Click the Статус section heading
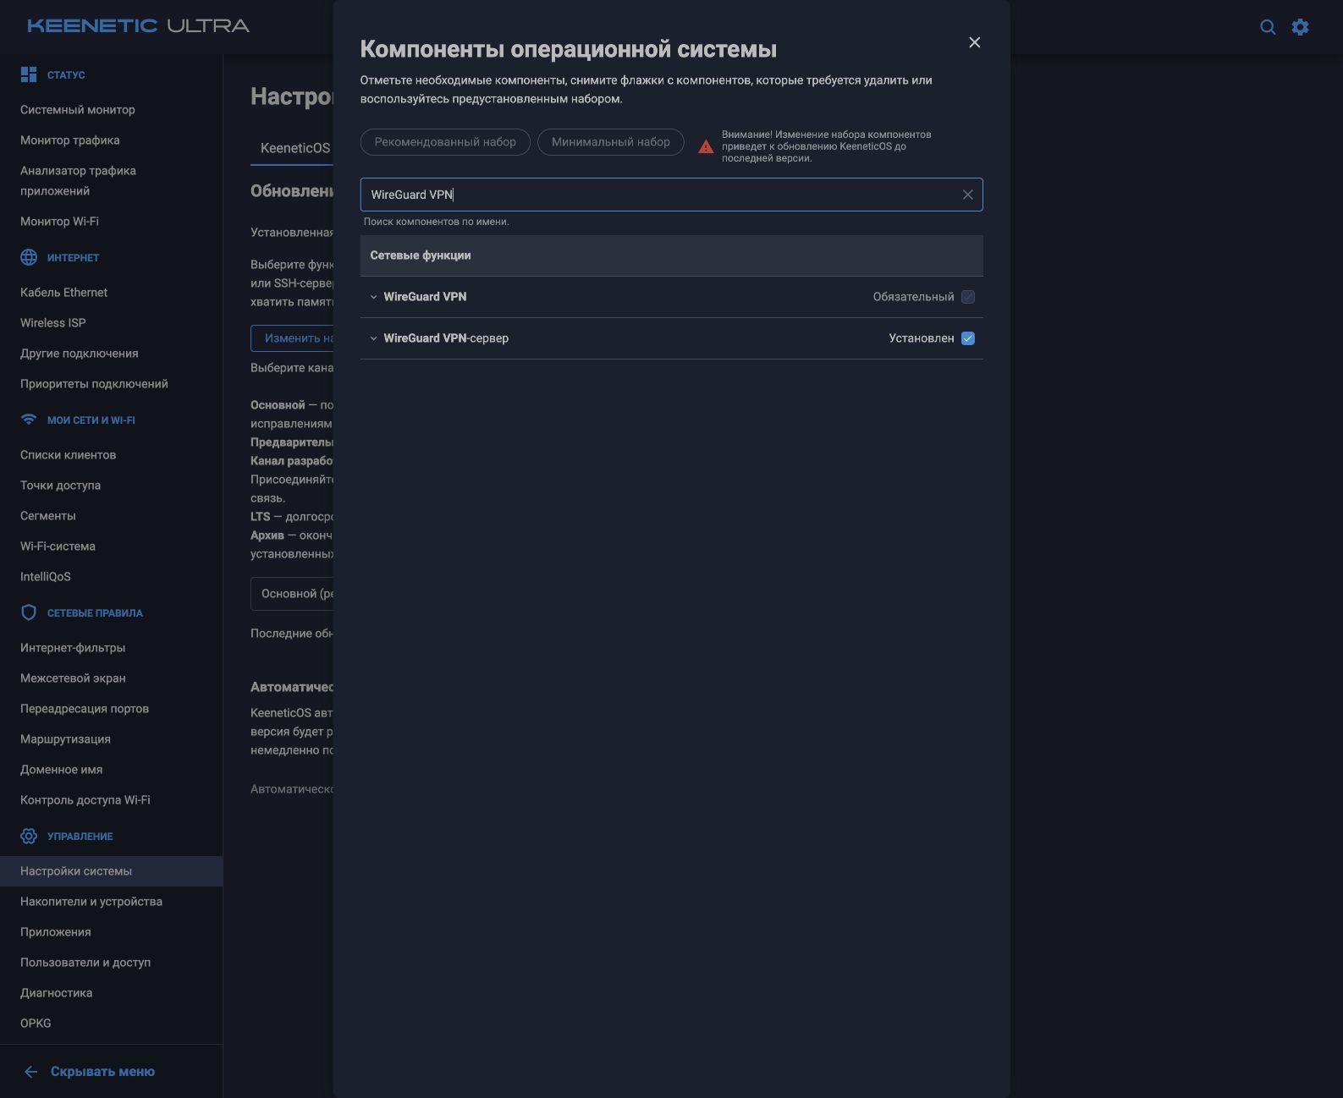 [66, 75]
